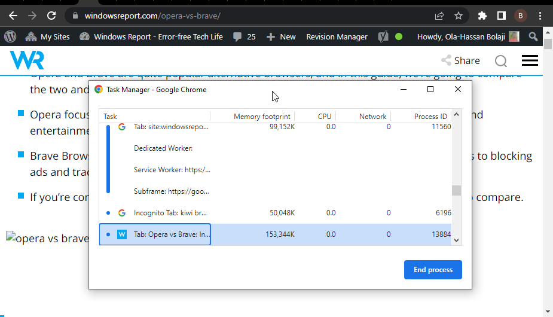Screen dimensions: 553x317
Task: Open the site search magnifier icon
Action: 501,61
